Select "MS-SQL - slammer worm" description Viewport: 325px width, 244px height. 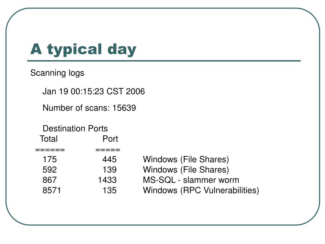191,180
